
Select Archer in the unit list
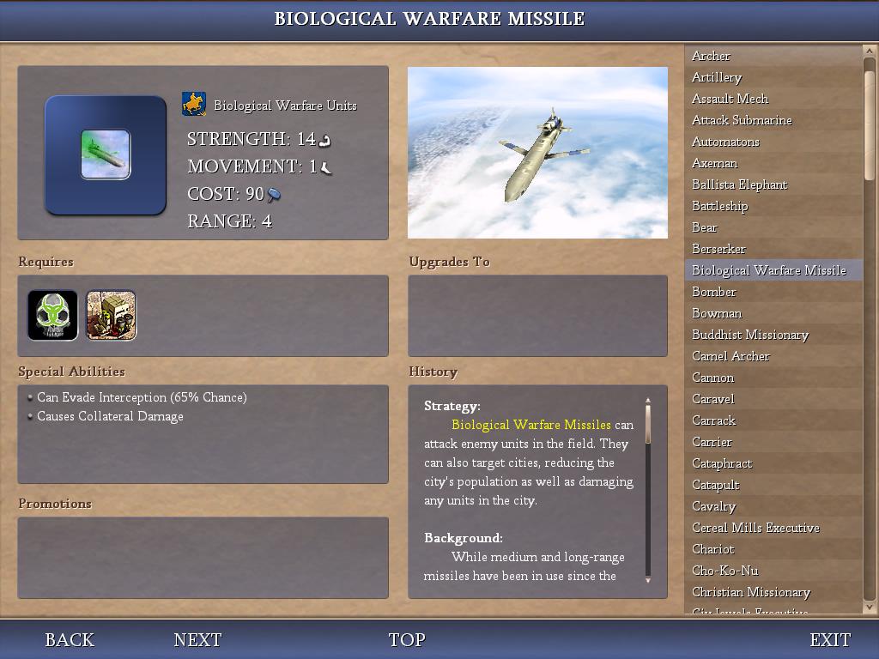711,56
